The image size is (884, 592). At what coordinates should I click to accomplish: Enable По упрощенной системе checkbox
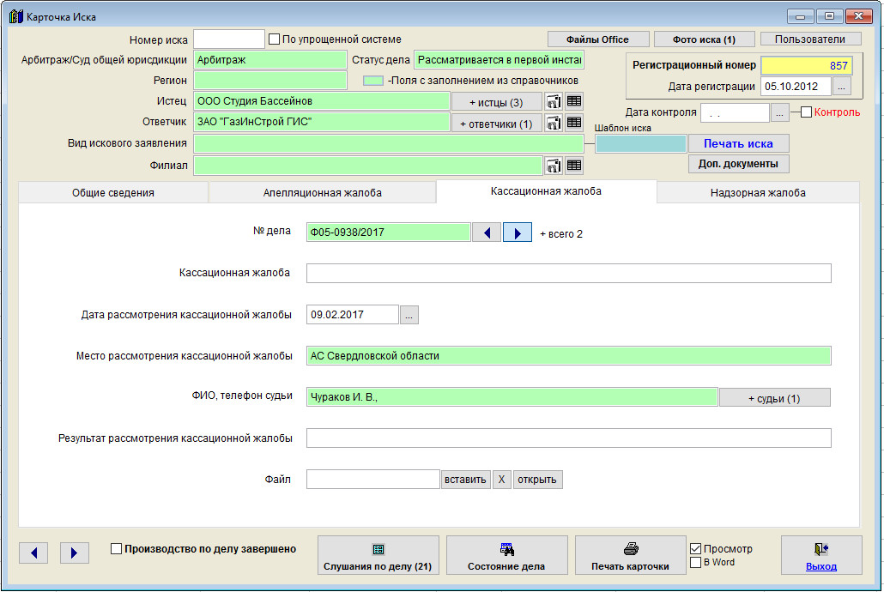(x=275, y=39)
